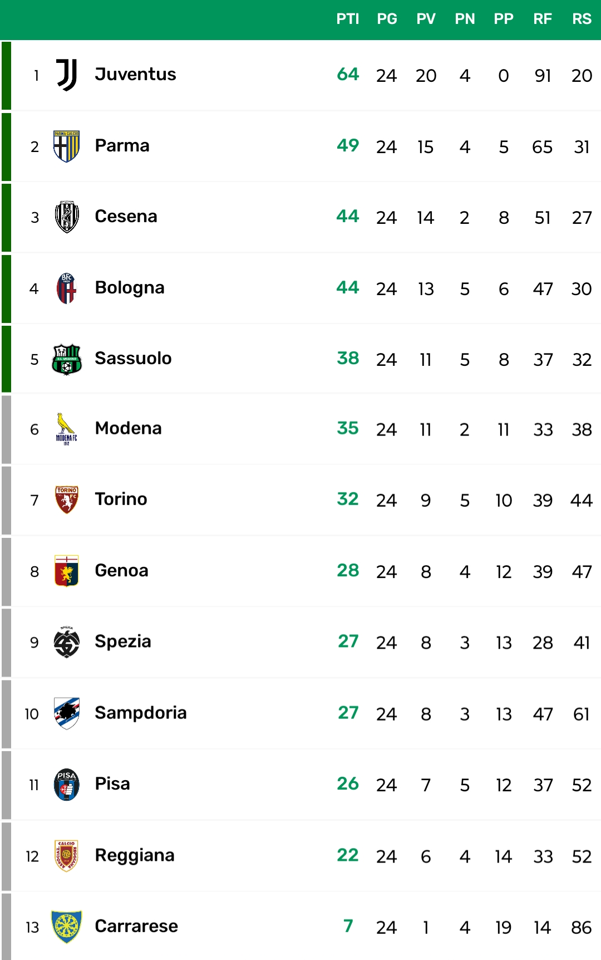Sort table by RF column header
This screenshot has width=601, height=960.
click(543, 19)
